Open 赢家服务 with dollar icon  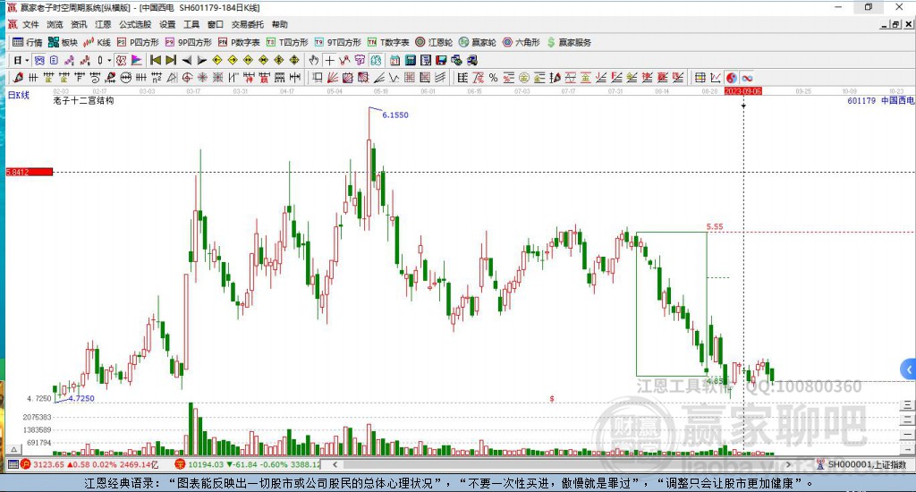pos(569,42)
